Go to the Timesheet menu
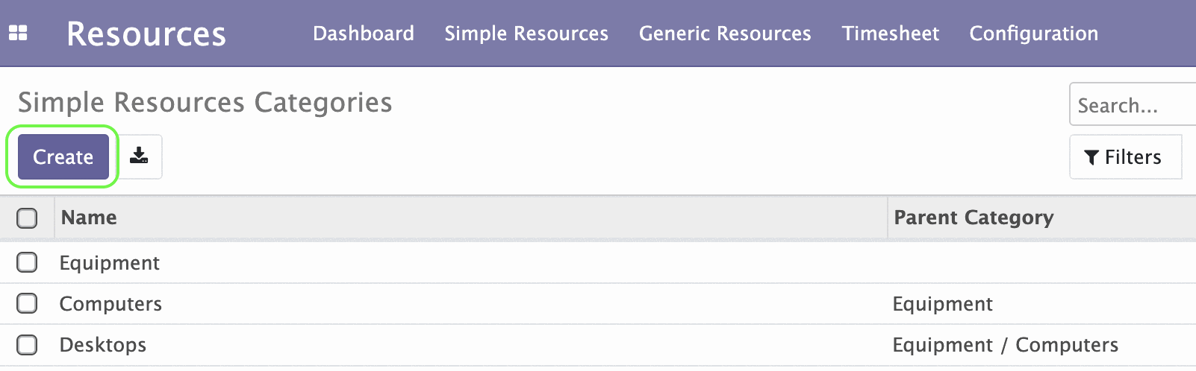Viewport: 1196px width, 371px height. point(890,34)
